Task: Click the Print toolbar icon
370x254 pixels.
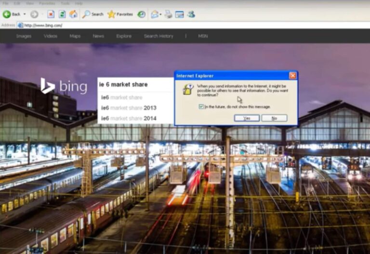Action: pyautogui.click(x=168, y=14)
